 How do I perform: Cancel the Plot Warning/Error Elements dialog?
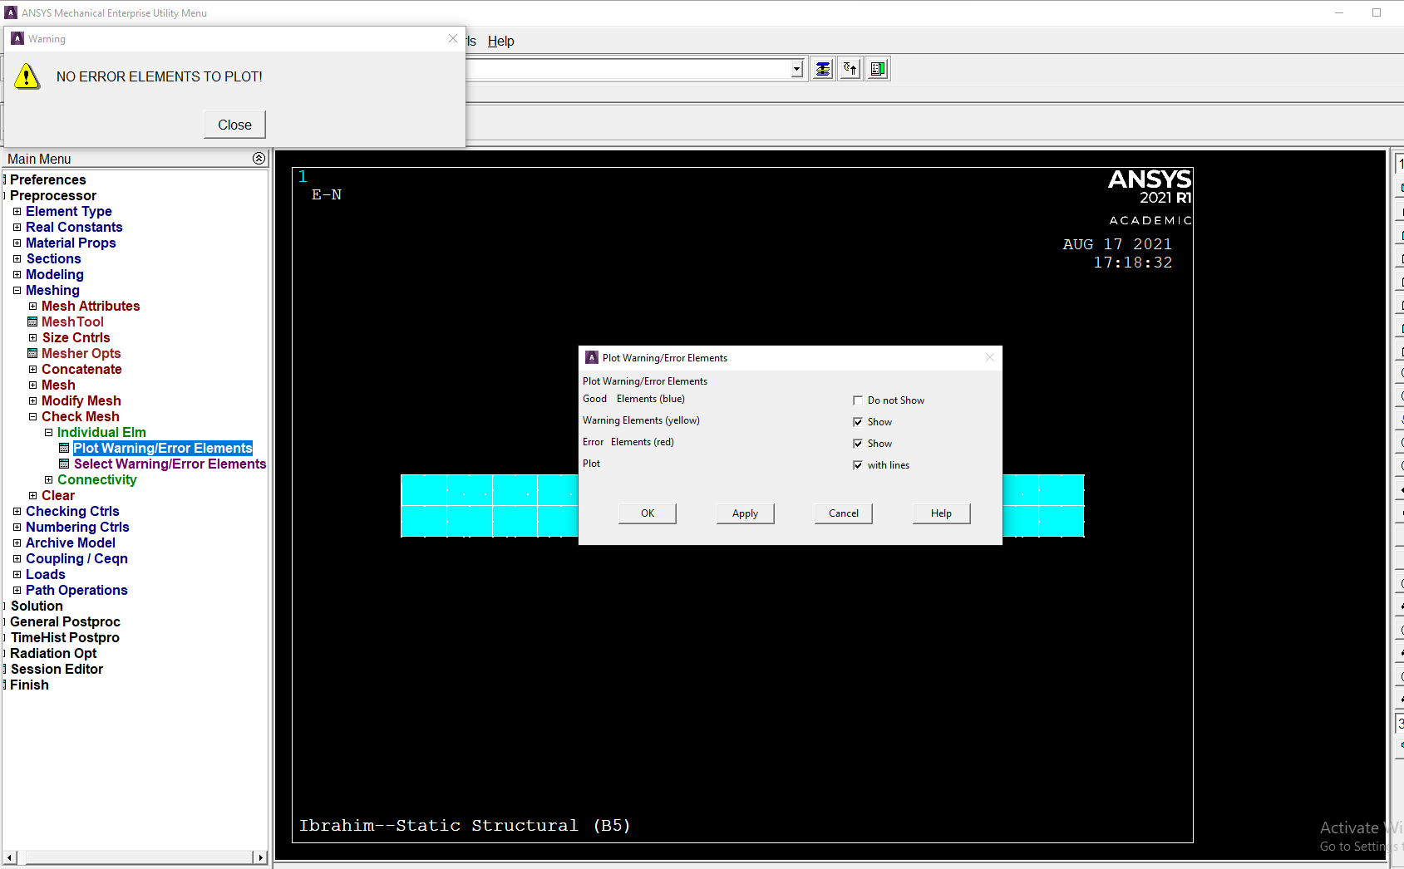(x=844, y=513)
